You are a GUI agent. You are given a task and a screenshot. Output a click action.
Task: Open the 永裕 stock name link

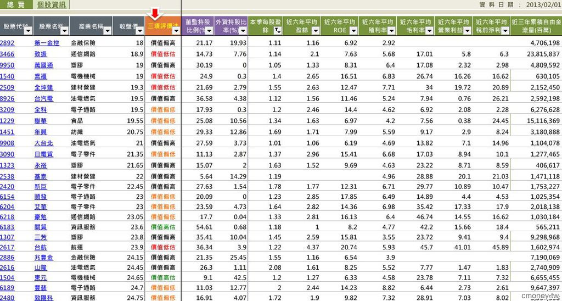41,166
